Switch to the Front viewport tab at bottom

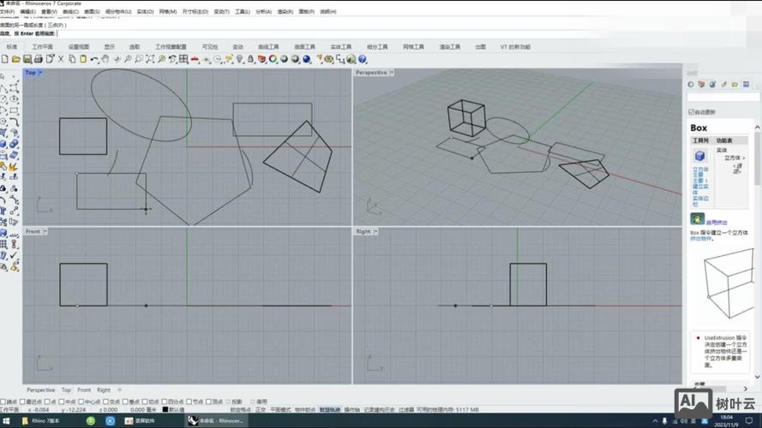click(x=84, y=390)
